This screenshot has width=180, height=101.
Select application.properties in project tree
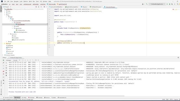(x=19, y=40)
